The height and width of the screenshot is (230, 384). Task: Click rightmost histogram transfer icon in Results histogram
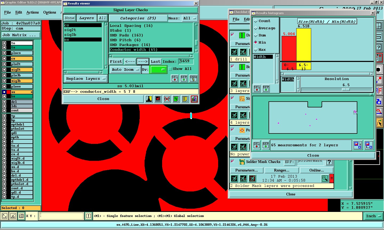tap(369, 145)
